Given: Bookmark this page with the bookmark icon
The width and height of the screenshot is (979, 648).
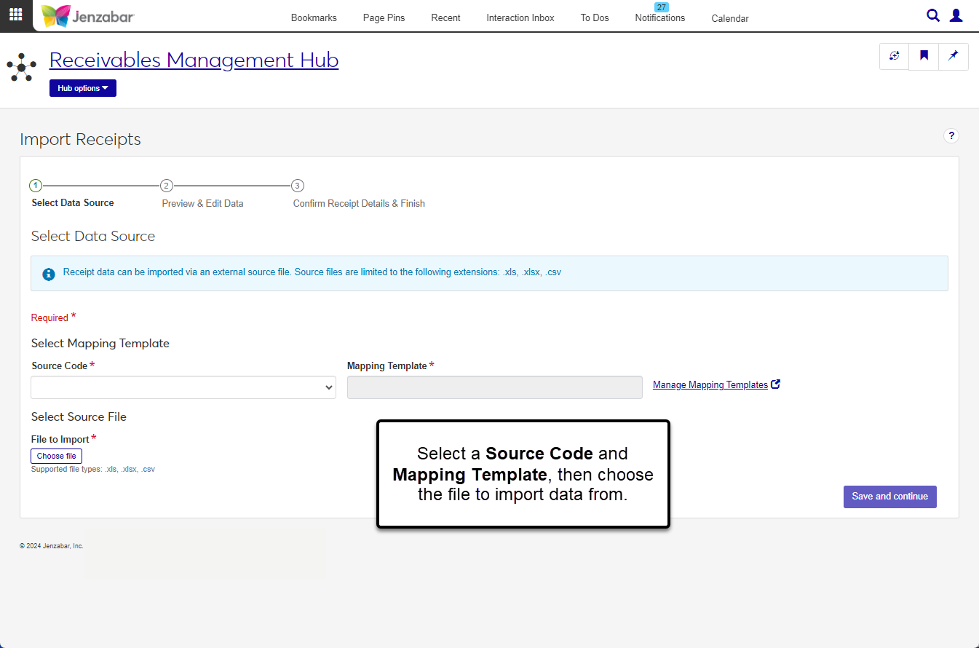Looking at the screenshot, I should 924,56.
